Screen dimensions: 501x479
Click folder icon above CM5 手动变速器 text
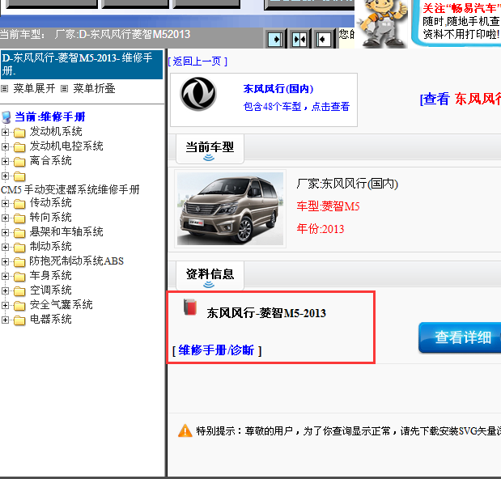click(x=19, y=176)
